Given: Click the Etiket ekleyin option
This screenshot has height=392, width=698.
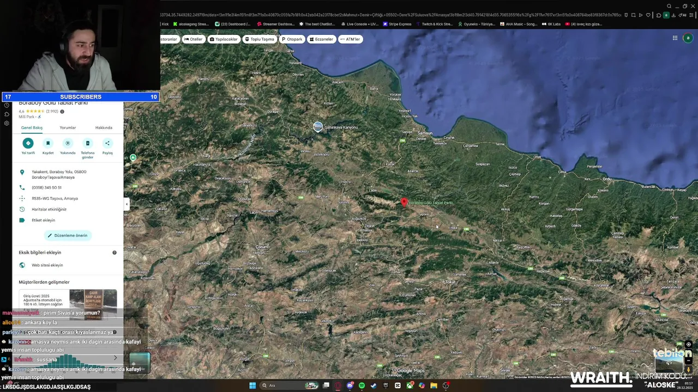Looking at the screenshot, I should [43, 220].
